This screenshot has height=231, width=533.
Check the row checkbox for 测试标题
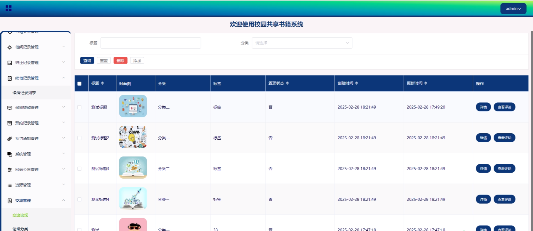[x=79, y=107]
